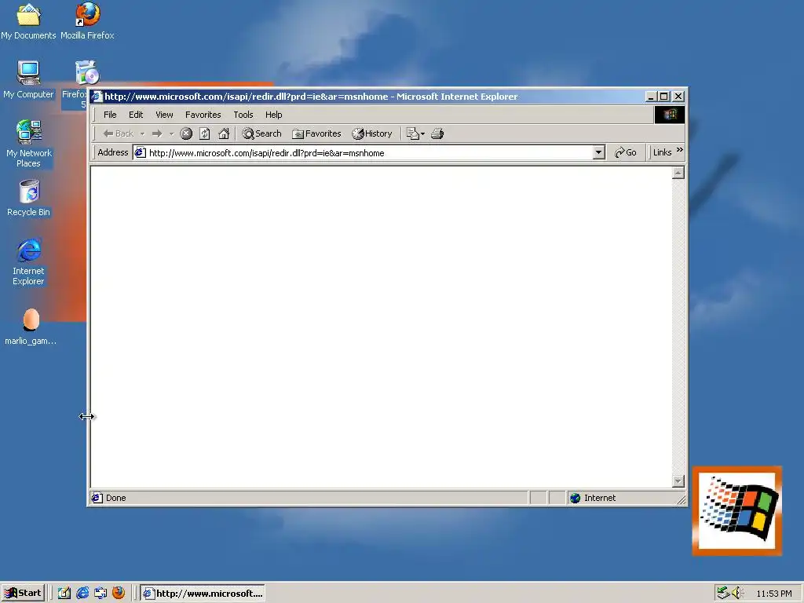Screen dimensions: 804x603
Task: Open the Help menu
Action: (x=273, y=115)
